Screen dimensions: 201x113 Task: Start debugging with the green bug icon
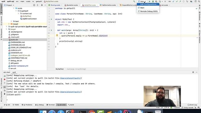click(x=153, y=1)
